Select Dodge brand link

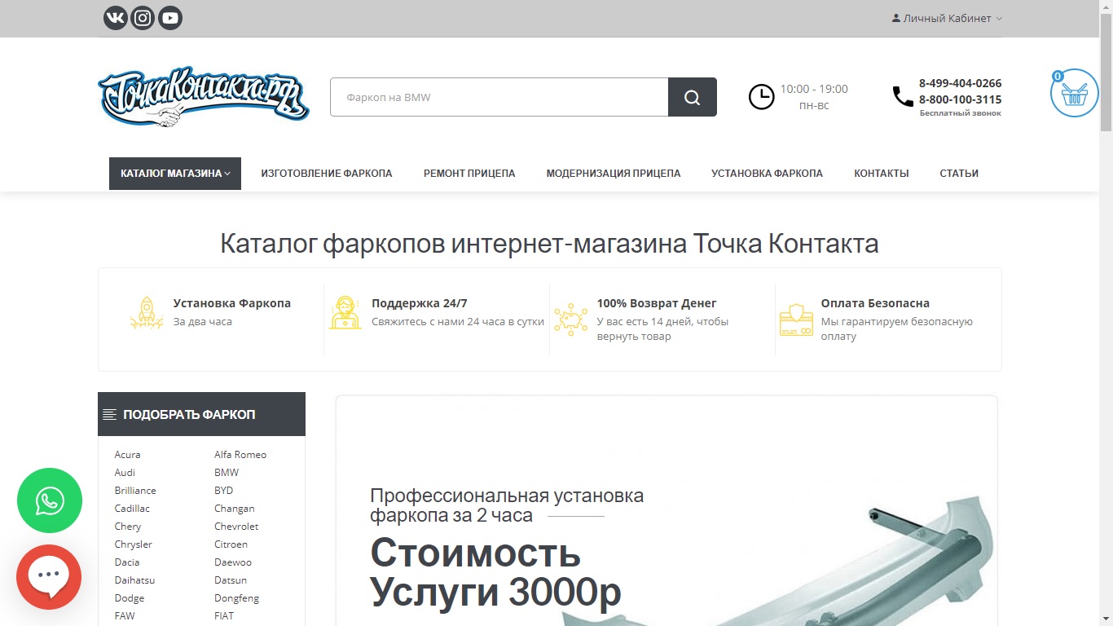[130, 598]
